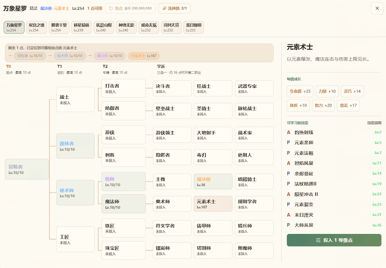This screenshot has width=386, height=268.
Task: Click the 元素裂变 skill row
Action: 334,204
